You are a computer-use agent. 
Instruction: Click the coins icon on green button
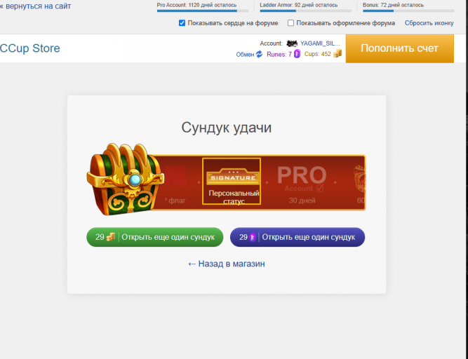111,237
